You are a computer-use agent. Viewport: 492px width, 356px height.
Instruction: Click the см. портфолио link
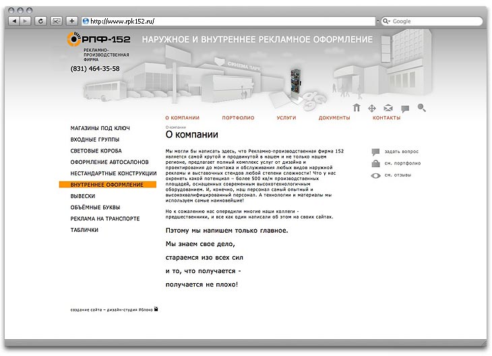tap(402, 163)
